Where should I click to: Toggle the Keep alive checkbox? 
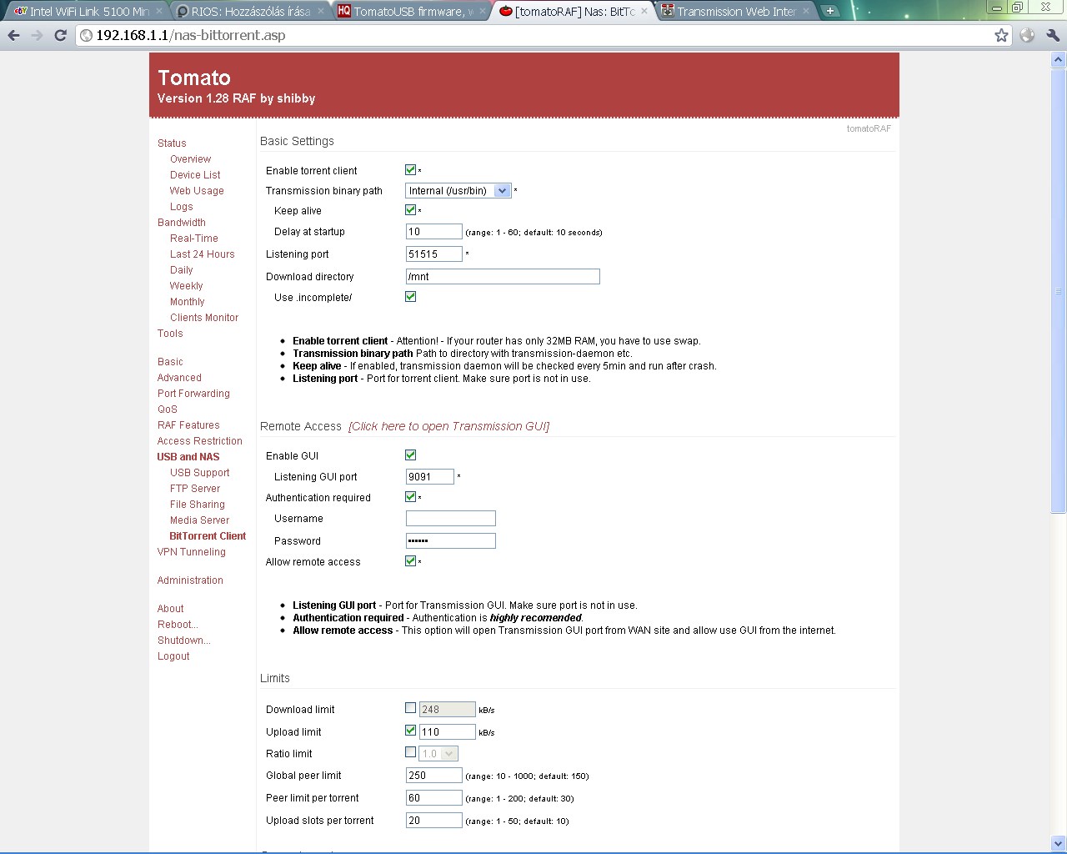(410, 210)
